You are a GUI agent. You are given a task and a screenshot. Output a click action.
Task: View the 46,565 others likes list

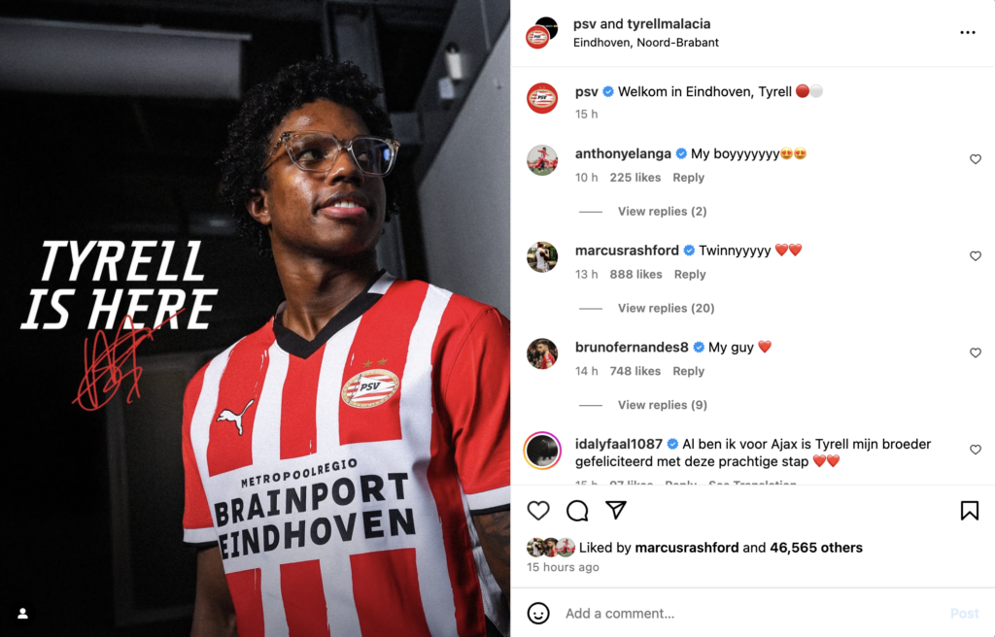pos(815,548)
